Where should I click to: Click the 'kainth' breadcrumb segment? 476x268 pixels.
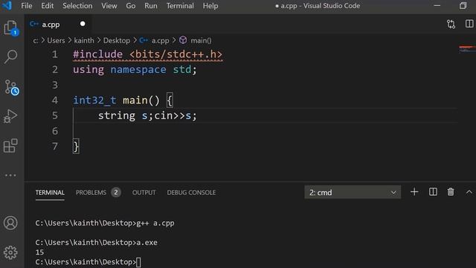pyautogui.click(x=84, y=40)
